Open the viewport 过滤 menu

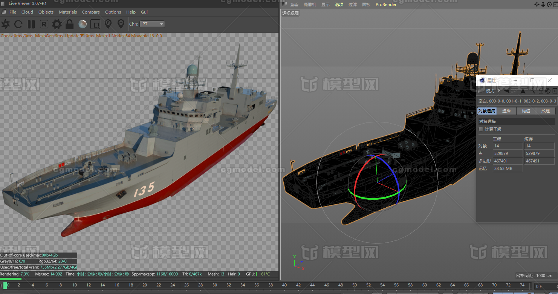click(x=353, y=5)
